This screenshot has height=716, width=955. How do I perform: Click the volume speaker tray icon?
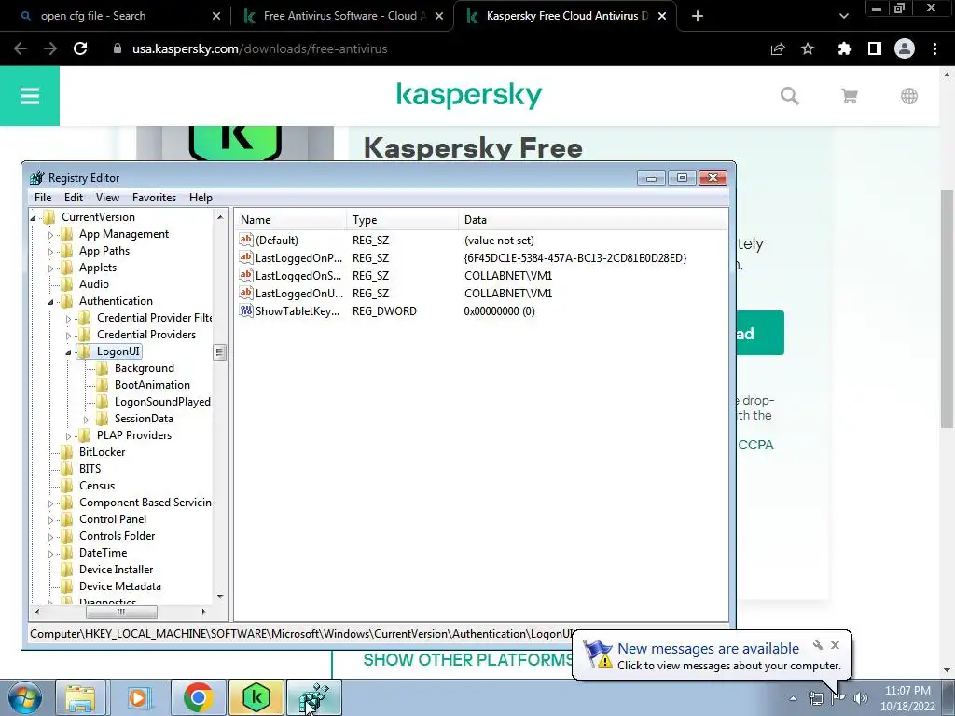coord(861,698)
